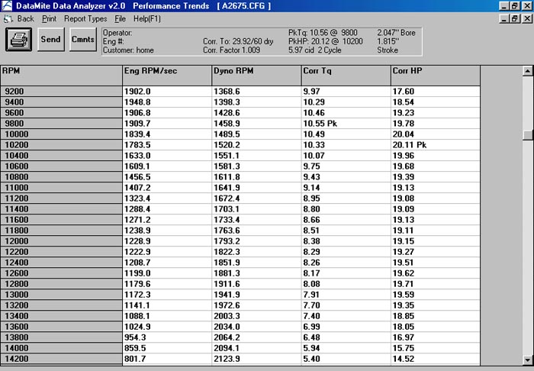Image resolution: width=534 pixels, height=371 pixels.
Task: Select the Eng RPM/sec column header
Action: (167, 76)
